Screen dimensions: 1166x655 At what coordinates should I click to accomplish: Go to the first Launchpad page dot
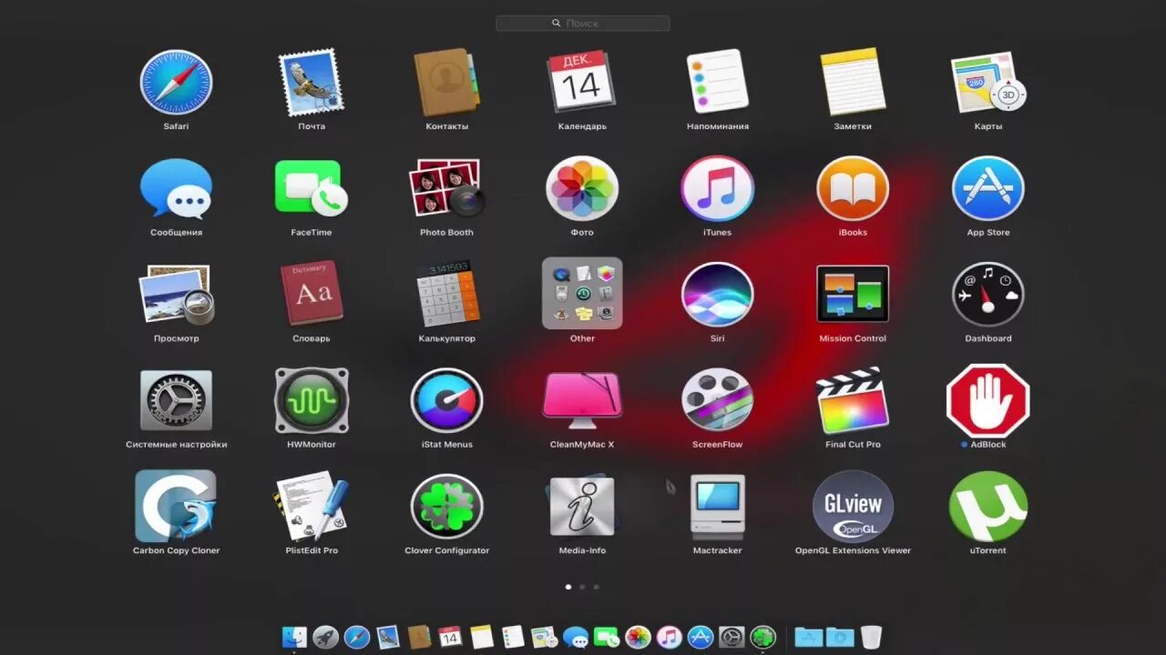pos(568,587)
